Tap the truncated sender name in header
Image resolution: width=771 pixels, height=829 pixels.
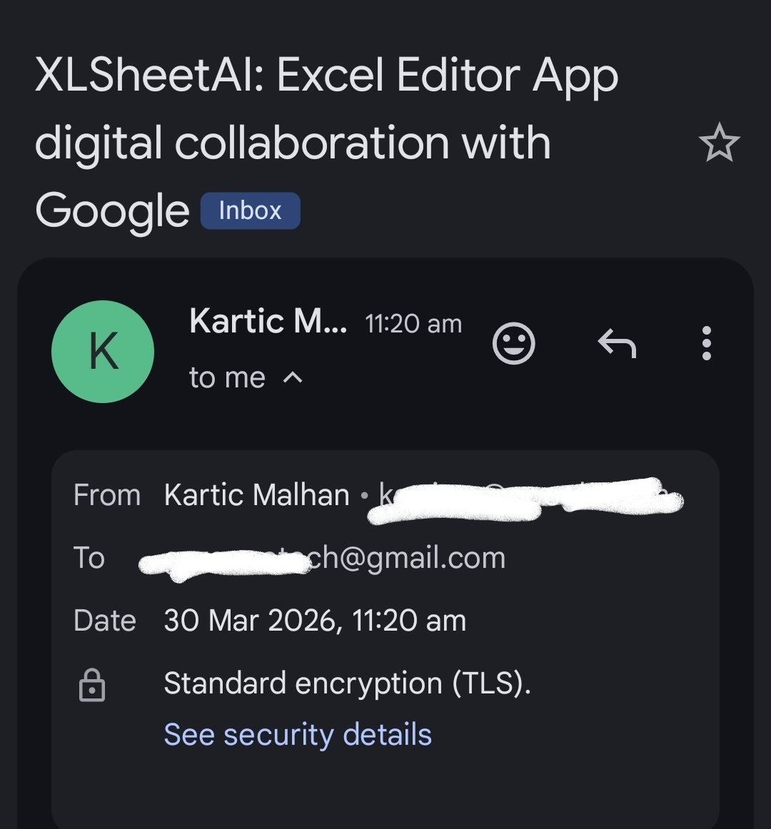point(268,322)
